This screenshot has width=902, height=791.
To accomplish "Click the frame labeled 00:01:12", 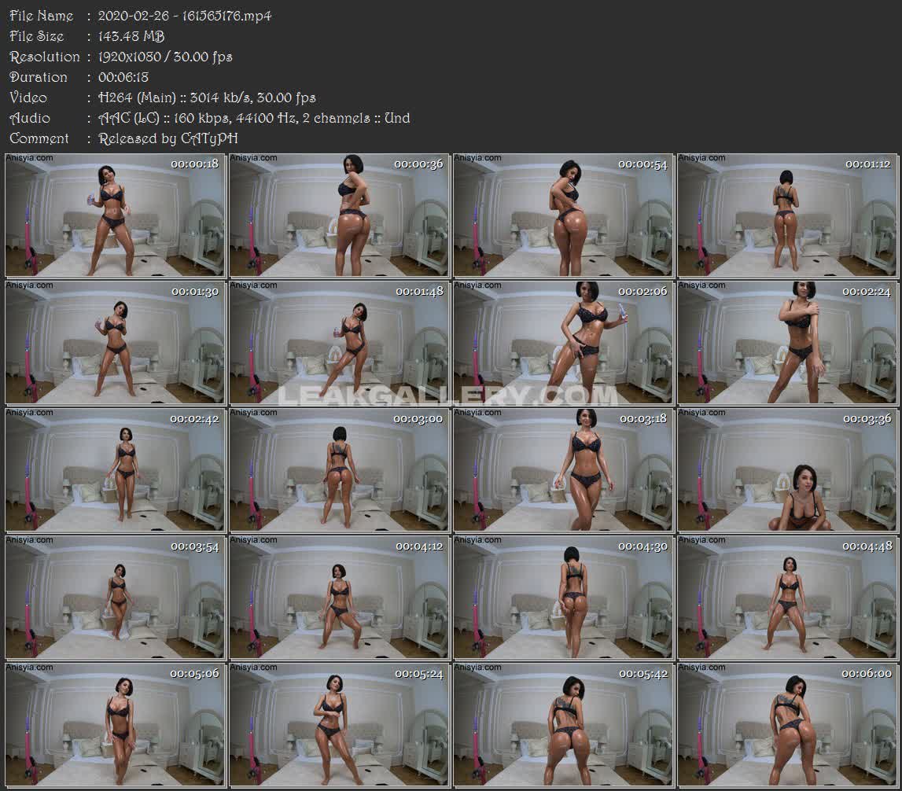I will coord(788,215).
